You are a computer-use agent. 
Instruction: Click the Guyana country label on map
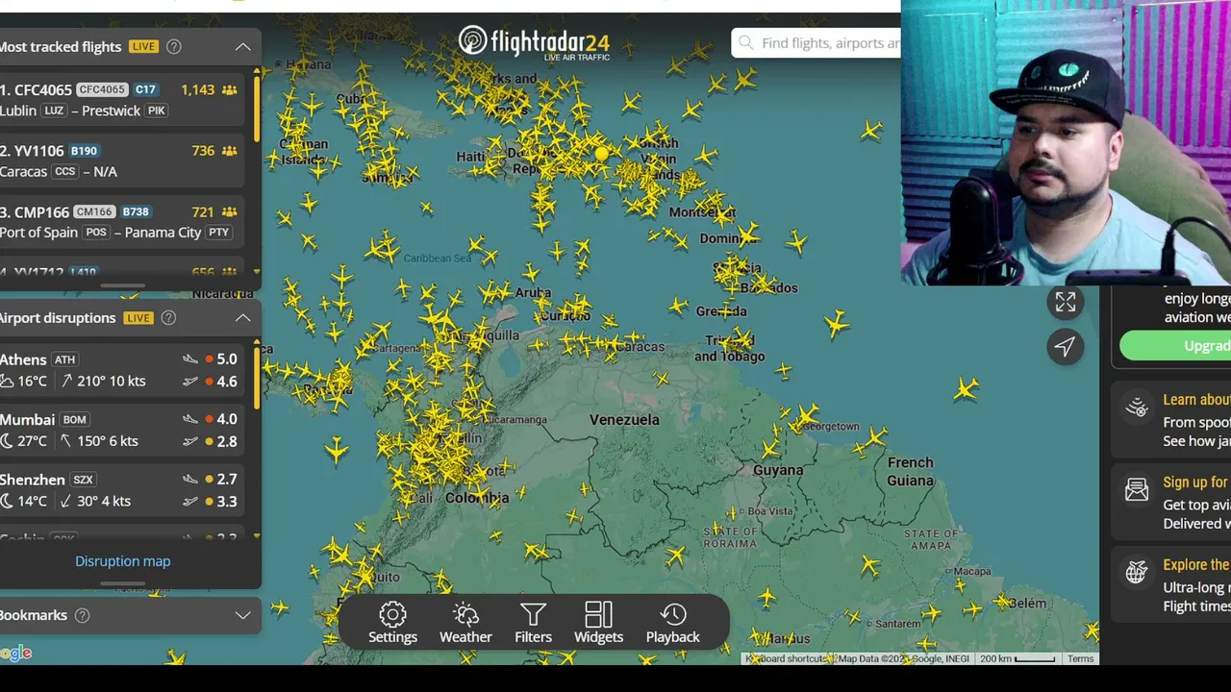[x=778, y=470]
